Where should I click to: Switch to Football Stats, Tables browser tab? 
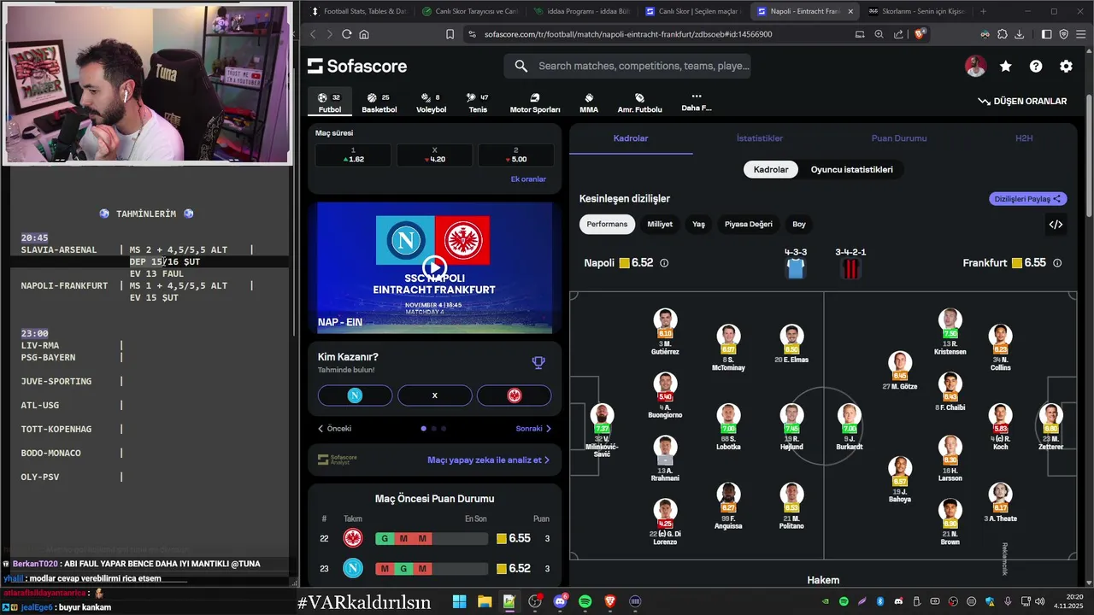click(358, 11)
